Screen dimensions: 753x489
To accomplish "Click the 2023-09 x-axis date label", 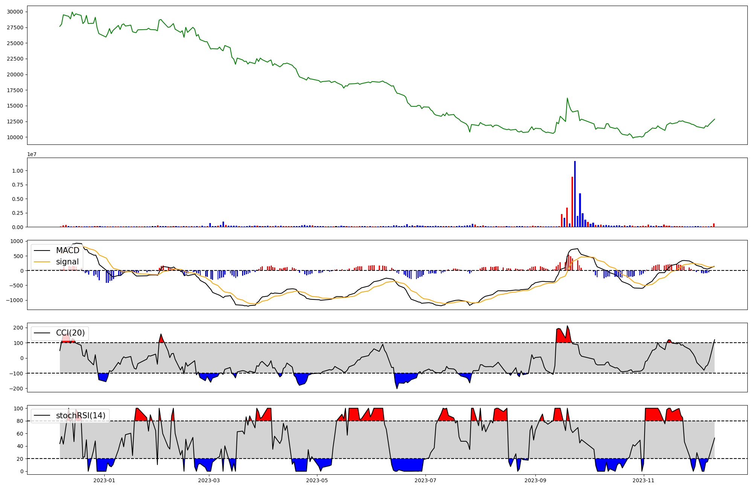I will [535, 480].
